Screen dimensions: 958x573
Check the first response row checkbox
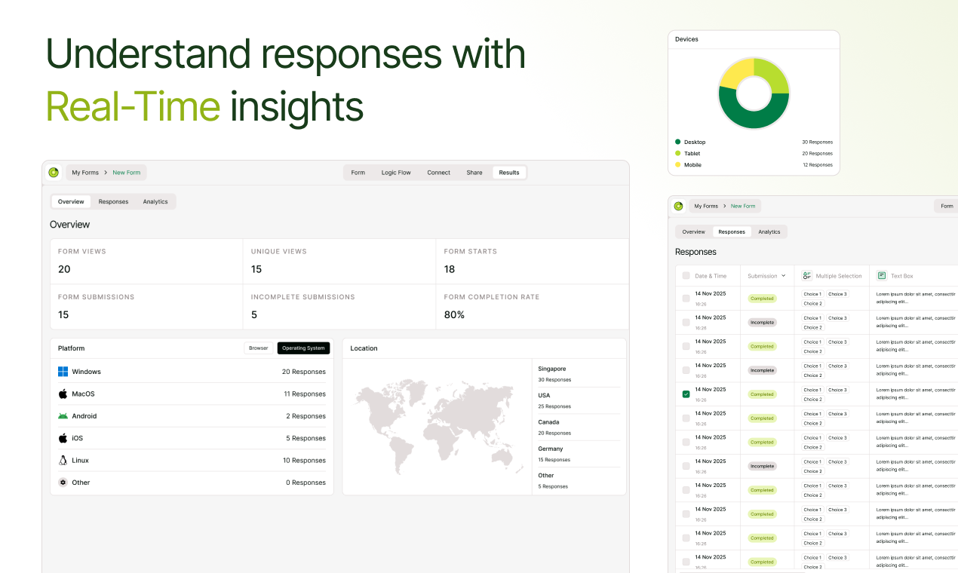click(686, 298)
